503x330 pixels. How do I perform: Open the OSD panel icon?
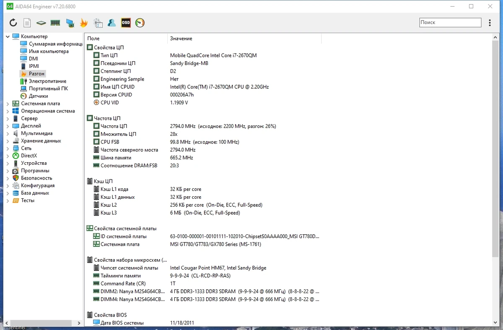126,23
